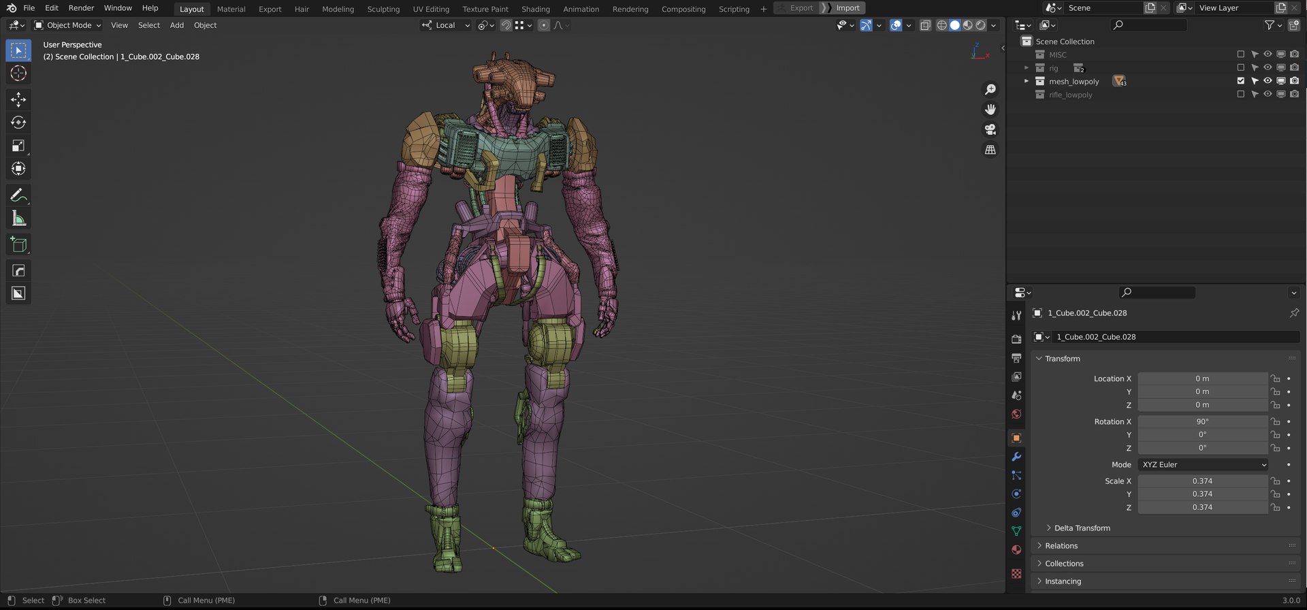This screenshot has width=1307, height=610.
Task: Lock the Location X value
Action: click(1275, 379)
